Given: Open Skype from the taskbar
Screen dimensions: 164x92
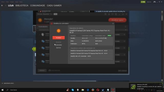Looking at the screenshot, I should point(73,90).
